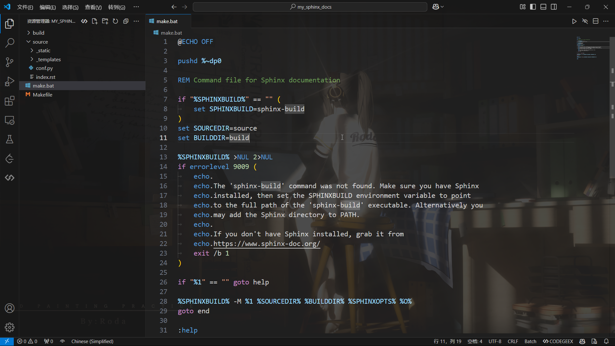Open the 文件(F) menu
This screenshot has width=615, height=346.
(x=25, y=7)
